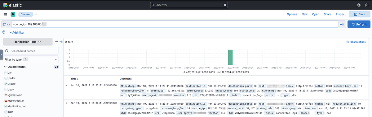
Task: Collapse the field sidebar toggle icon
Action: tap(61, 42)
